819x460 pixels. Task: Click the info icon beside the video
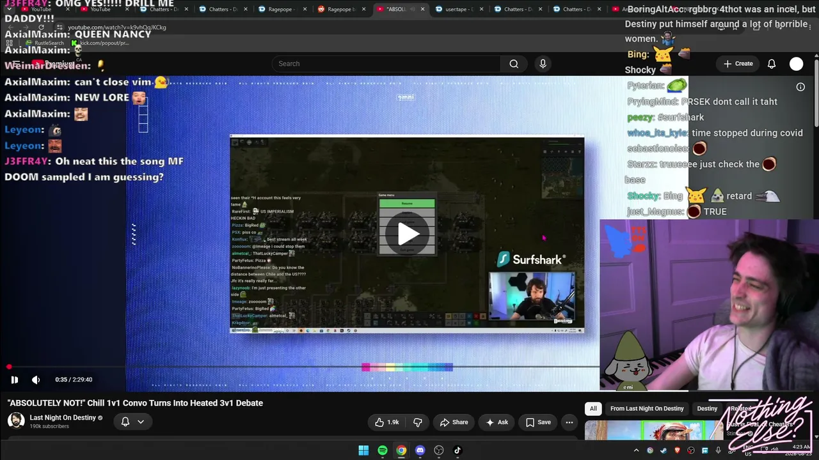tap(800, 87)
